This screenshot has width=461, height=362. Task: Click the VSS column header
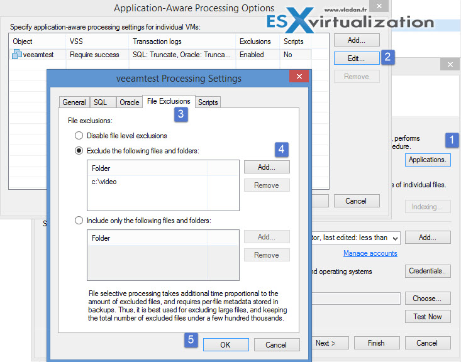point(97,41)
